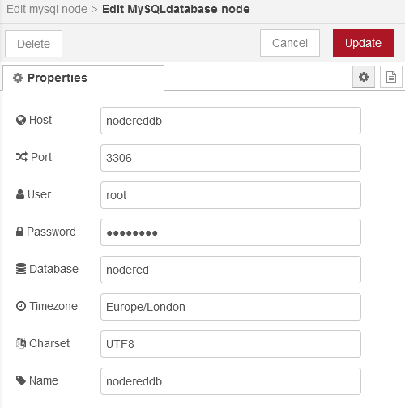
Task: Click the database stack icon
Action: (21, 269)
